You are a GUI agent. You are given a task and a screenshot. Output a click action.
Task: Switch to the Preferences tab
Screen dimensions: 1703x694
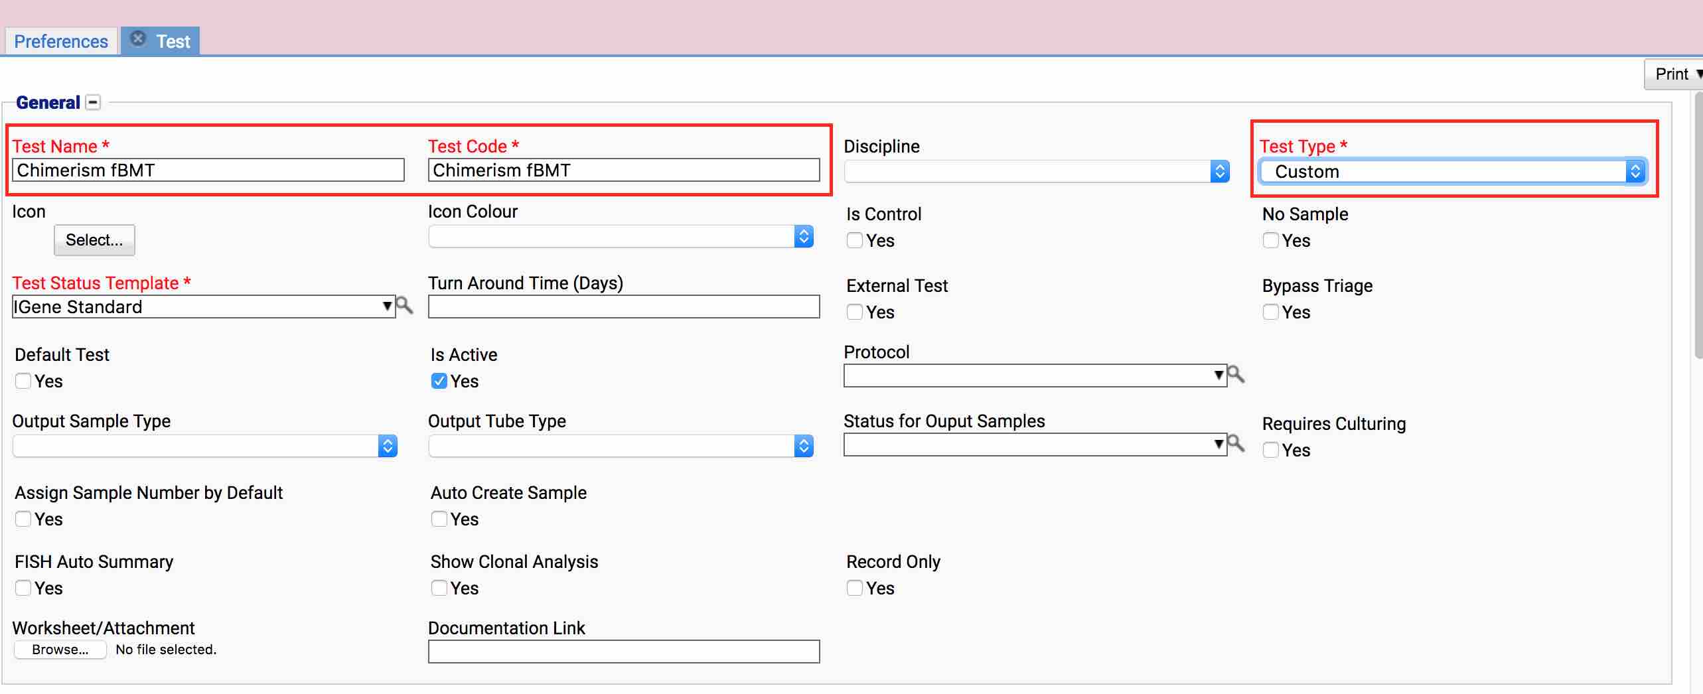pyautogui.click(x=61, y=41)
